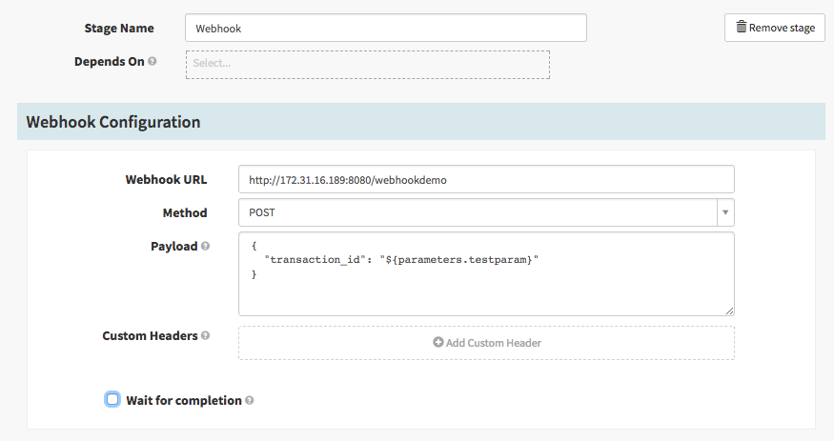Enable the Wait for completion checkbox

click(x=112, y=400)
